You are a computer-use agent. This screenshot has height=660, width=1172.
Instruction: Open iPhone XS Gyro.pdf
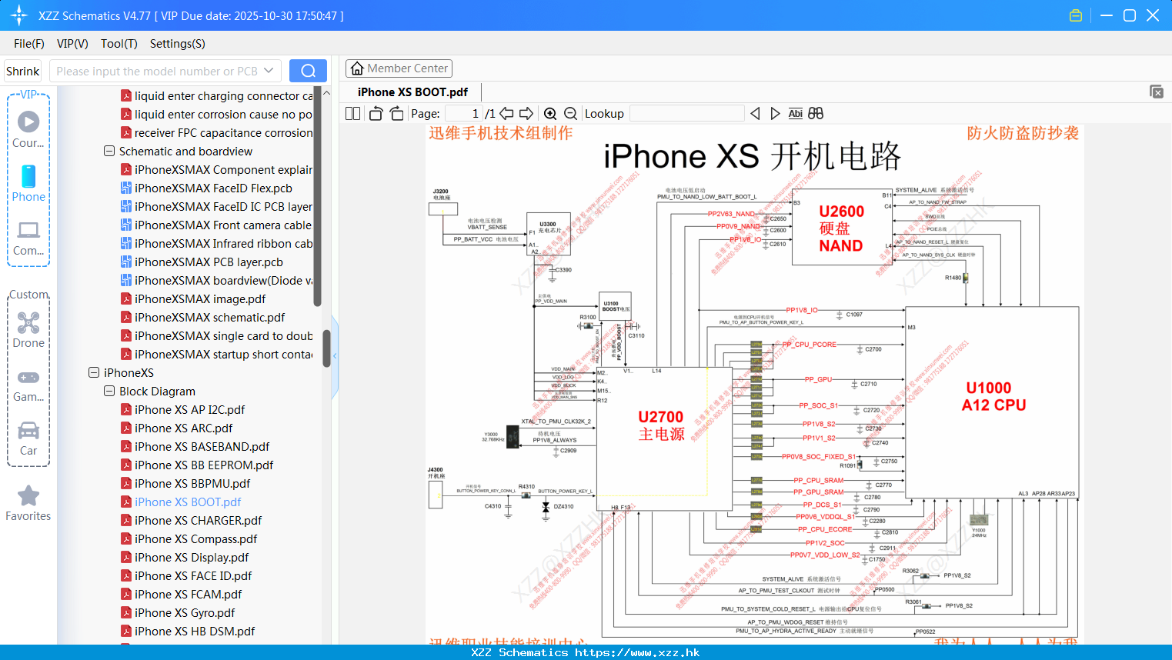[x=185, y=612]
